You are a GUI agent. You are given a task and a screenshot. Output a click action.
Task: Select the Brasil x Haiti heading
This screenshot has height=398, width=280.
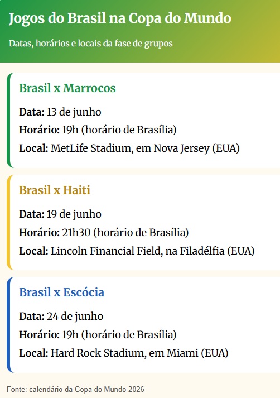coord(55,190)
